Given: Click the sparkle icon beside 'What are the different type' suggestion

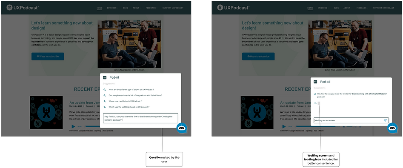Looking at the screenshot, I should [105, 90].
